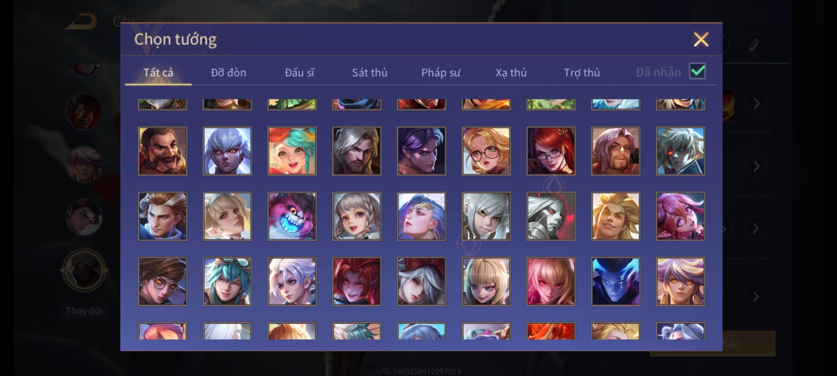Show the Xạ thủ heroes tab
The height and width of the screenshot is (376, 837).
pyautogui.click(x=511, y=72)
